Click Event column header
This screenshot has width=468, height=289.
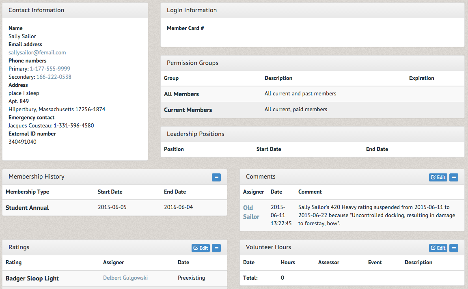(x=375, y=263)
